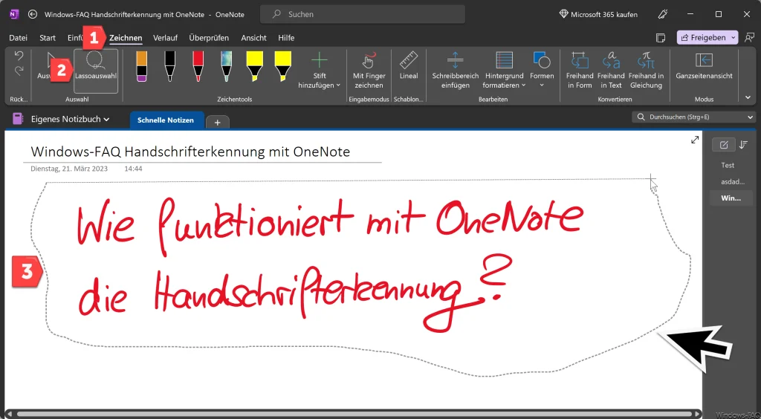Select the orange and purple pen
The image size is (761, 419).
[142, 66]
